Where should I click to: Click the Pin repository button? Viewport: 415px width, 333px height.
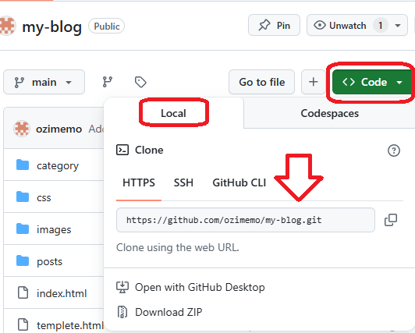(x=274, y=26)
